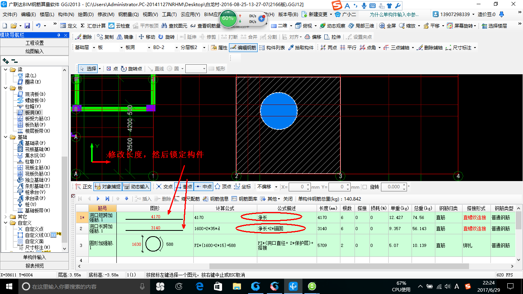Image resolution: width=523 pixels, height=294 pixels.
Task: Collapse the 梁 tree folder
Action: coord(6,70)
